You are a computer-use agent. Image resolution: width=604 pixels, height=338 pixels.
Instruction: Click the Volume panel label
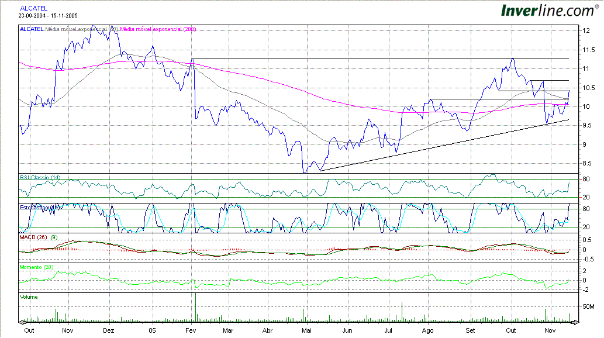pos(29,296)
